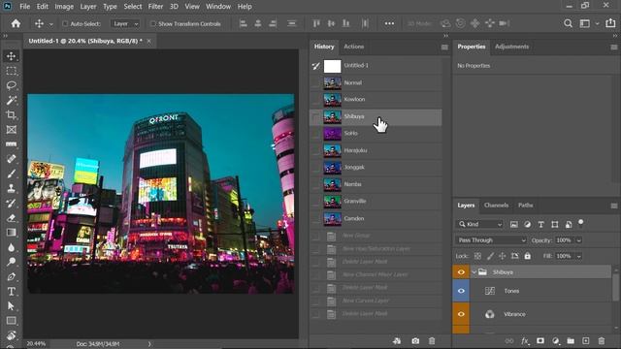Viewport: 621px width, 349px height.
Task: Click the Home icon in options bar
Action: [16, 23]
